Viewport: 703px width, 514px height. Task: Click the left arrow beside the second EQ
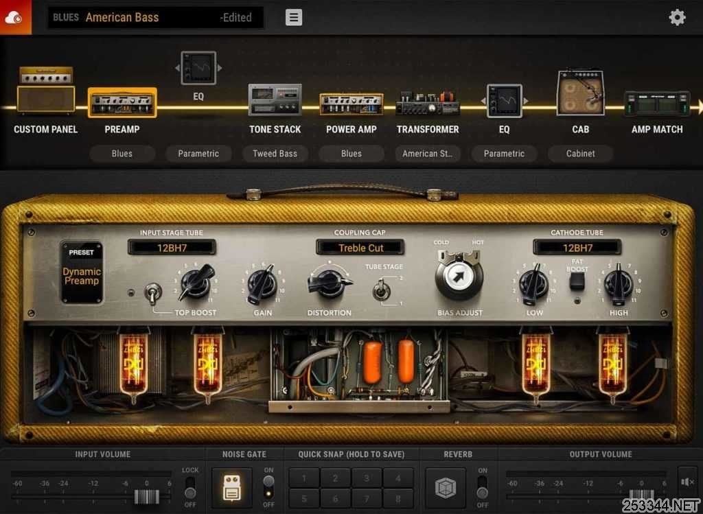483,102
